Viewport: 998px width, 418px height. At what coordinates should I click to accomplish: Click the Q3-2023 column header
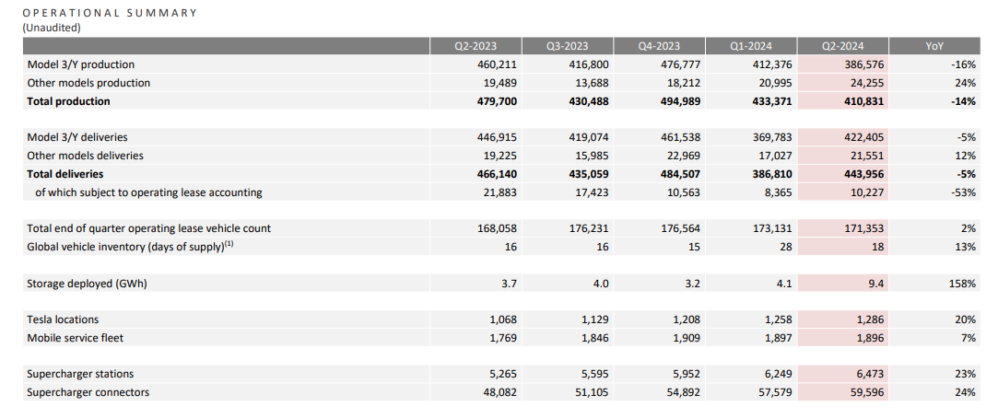(x=567, y=46)
